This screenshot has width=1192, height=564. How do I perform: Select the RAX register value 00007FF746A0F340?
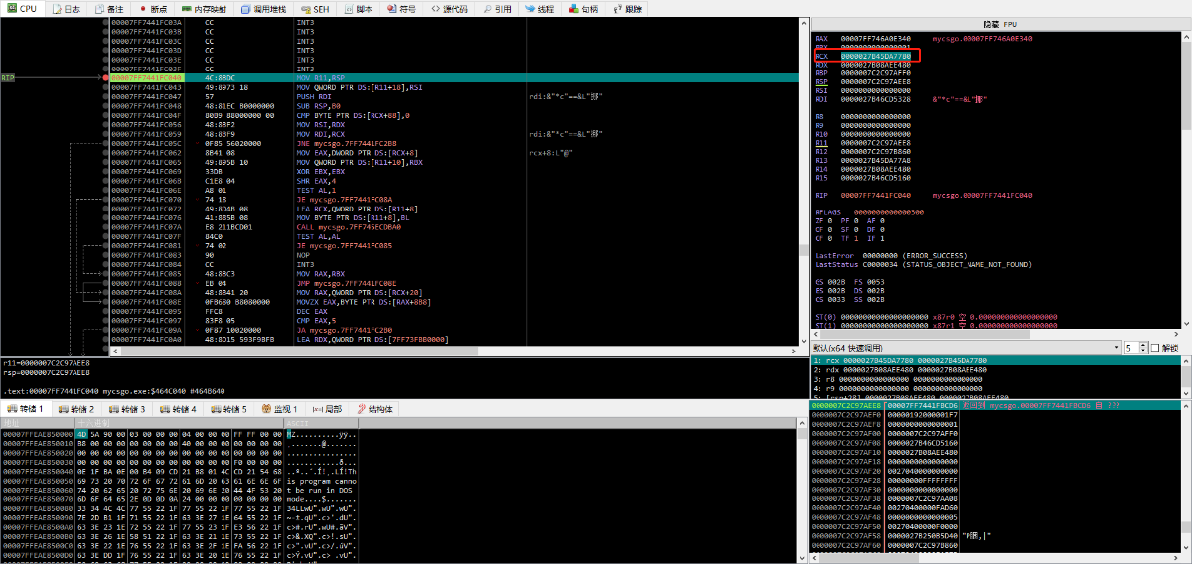(875, 38)
